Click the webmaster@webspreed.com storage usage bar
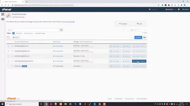 [83, 62]
